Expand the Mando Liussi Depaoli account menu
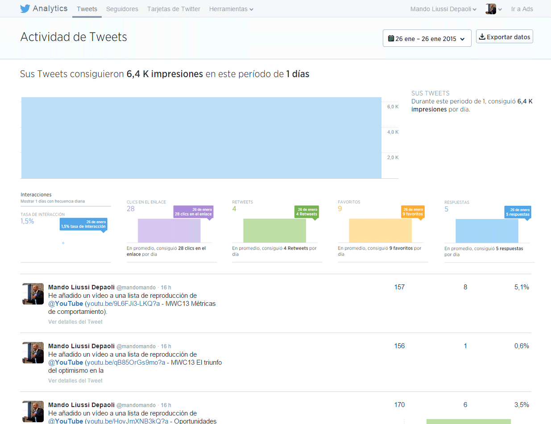The image size is (551, 424). pyautogui.click(x=443, y=9)
